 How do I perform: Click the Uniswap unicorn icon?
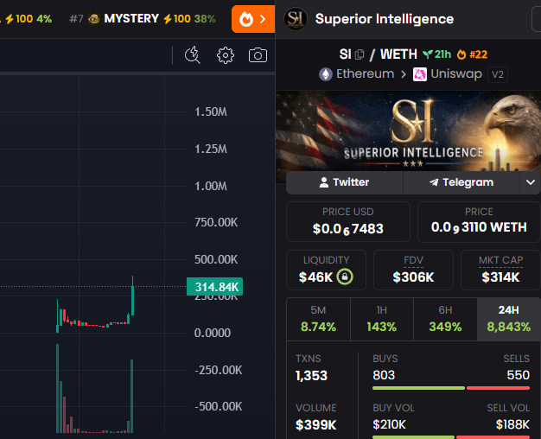tap(419, 74)
